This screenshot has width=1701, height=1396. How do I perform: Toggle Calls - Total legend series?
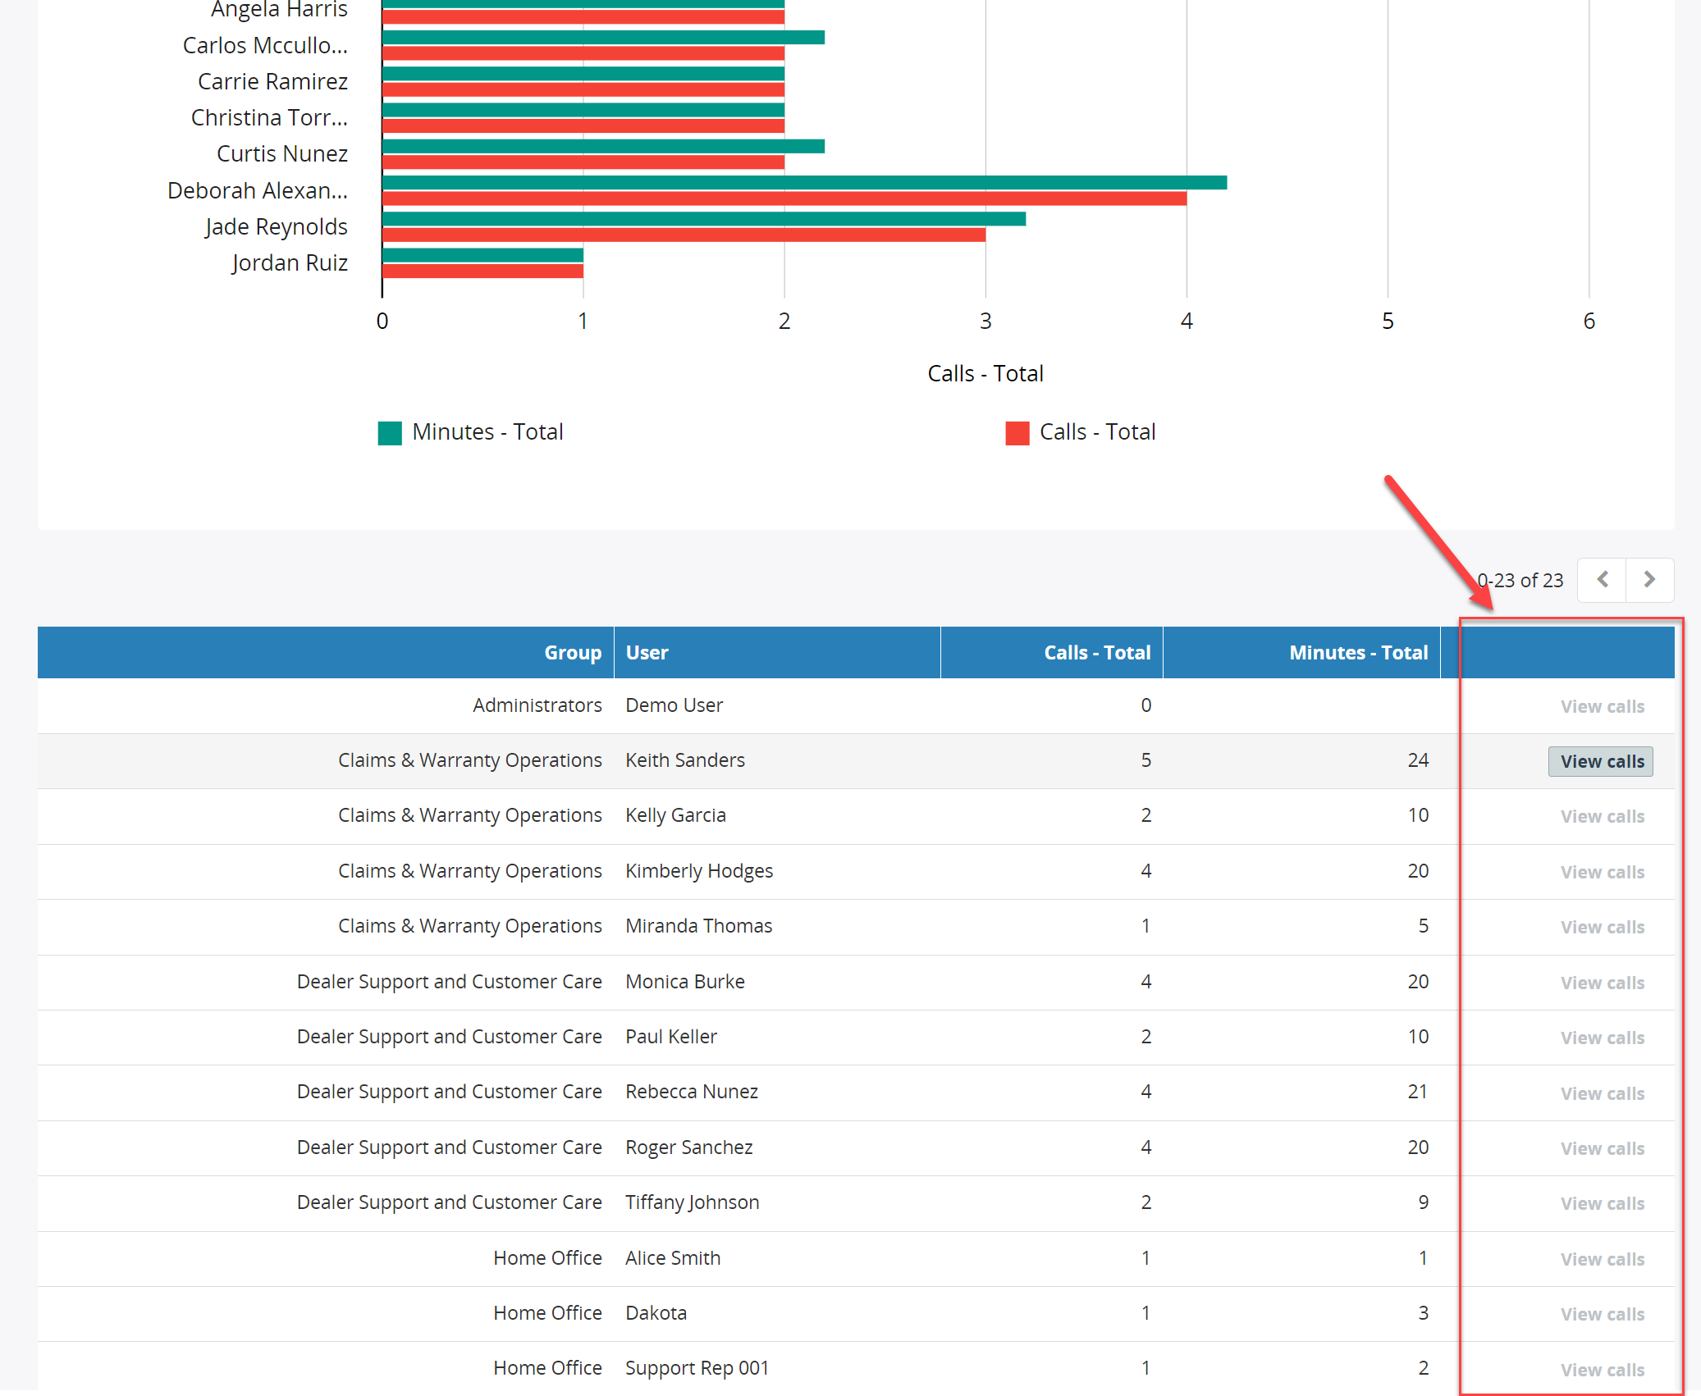[1081, 432]
